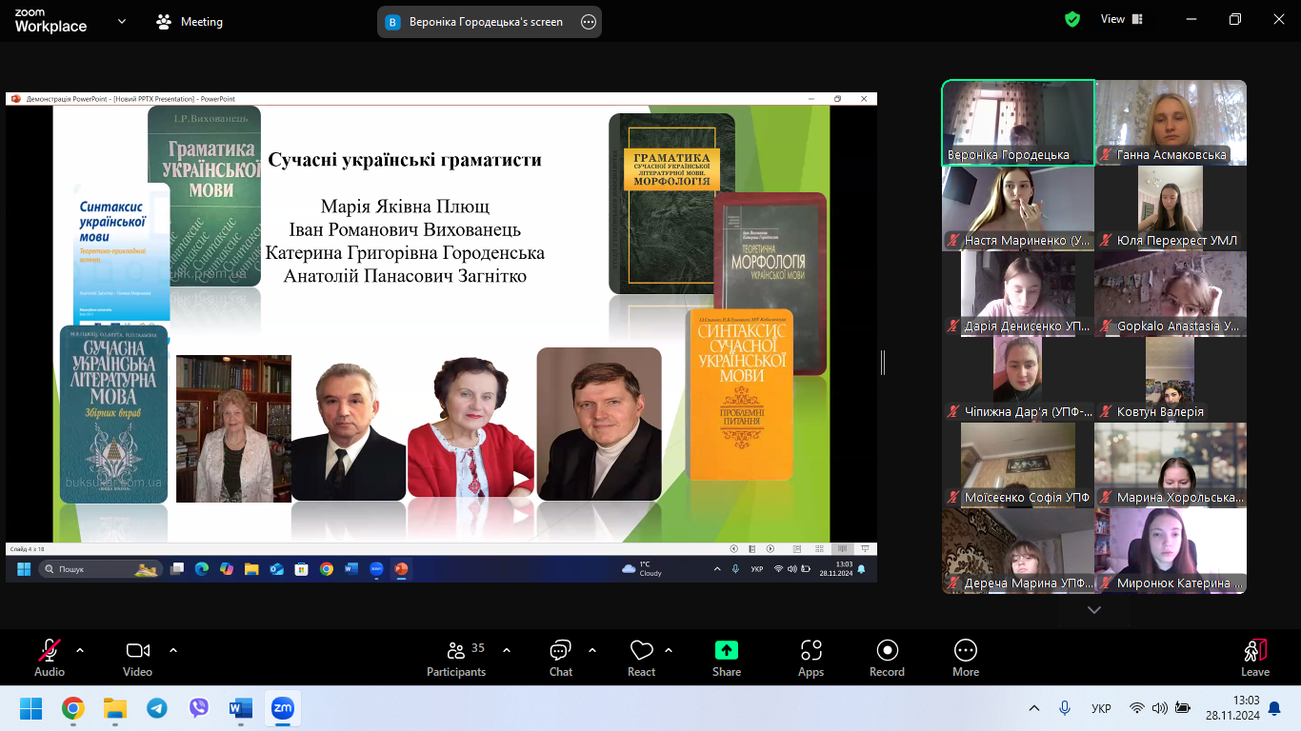Select Ганна Асмаковська's video tile
This screenshot has height=731, width=1301.
pos(1171,123)
